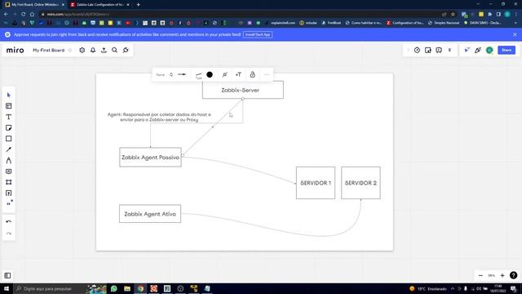This screenshot has height=294, width=522.
Task: Open line end arrow style dropdown
Action: 182,74
